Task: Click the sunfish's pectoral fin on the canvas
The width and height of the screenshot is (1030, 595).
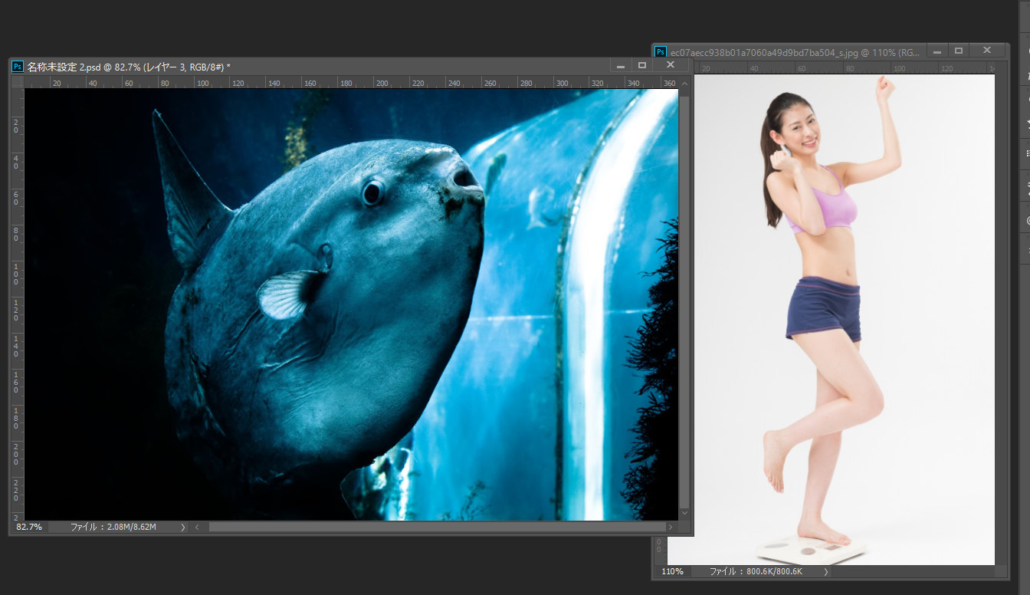Action: point(288,294)
